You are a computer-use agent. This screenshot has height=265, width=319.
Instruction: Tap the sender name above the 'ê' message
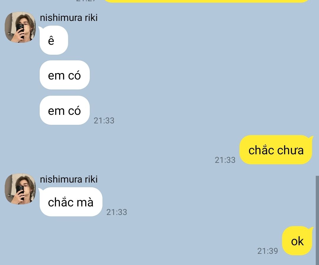pos(69,18)
